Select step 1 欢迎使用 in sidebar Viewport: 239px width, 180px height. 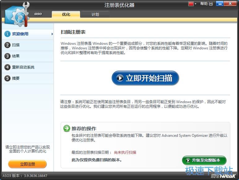click(28, 34)
